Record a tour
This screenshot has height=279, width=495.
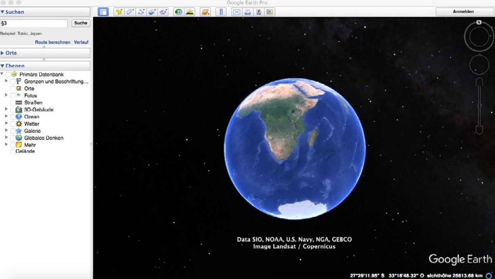click(x=163, y=12)
